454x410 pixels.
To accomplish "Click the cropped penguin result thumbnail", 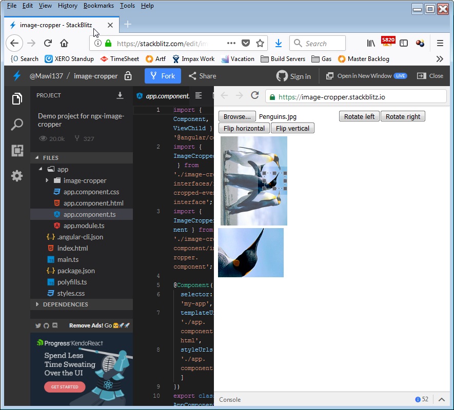I will pos(251,252).
